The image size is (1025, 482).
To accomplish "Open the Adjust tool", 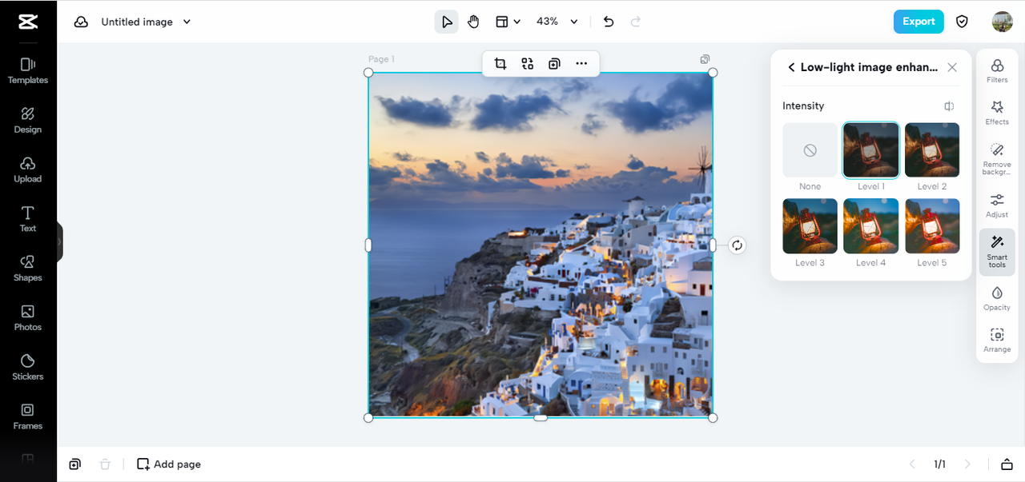I will coord(997,205).
